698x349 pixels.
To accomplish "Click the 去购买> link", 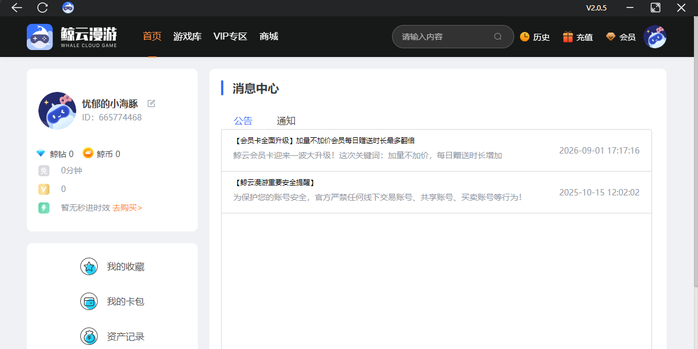I will click(x=127, y=208).
